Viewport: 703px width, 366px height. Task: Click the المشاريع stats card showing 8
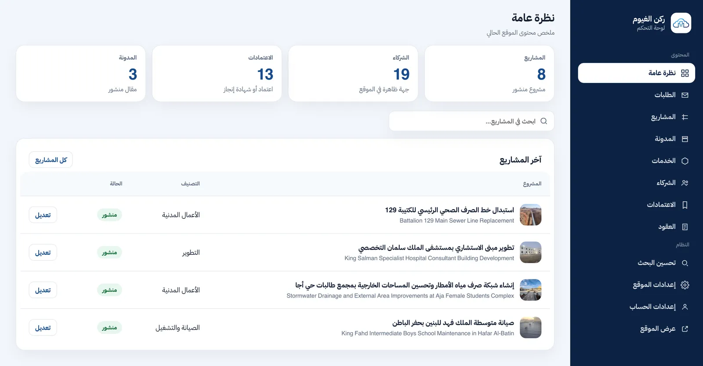pyautogui.click(x=489, y=73)
